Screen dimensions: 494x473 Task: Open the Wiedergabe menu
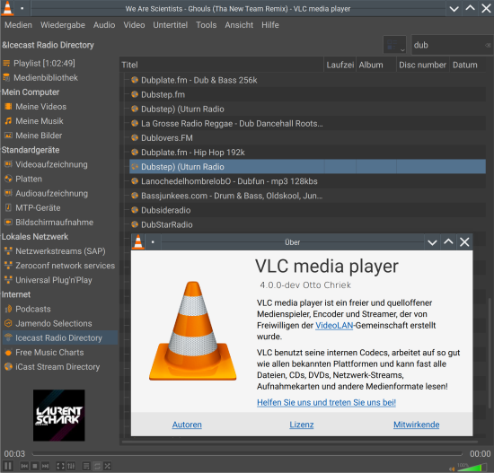63,25
